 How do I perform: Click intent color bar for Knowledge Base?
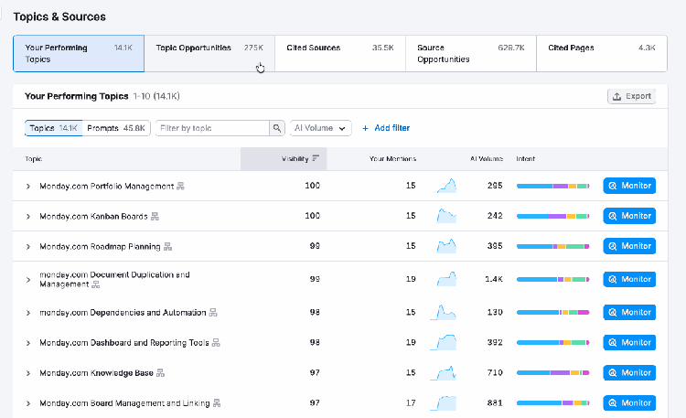553,373
